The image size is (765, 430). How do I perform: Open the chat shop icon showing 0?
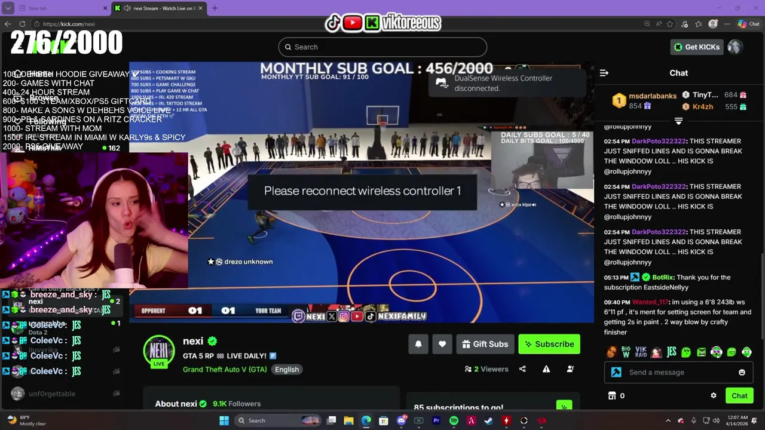(616, 395)
